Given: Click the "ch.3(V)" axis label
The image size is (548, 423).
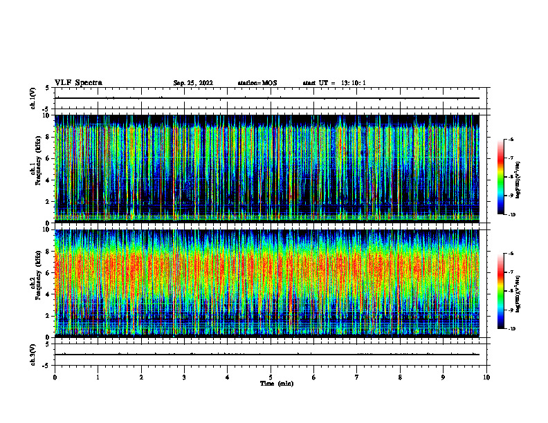Looking at the screenshot, I should [33, 355].
